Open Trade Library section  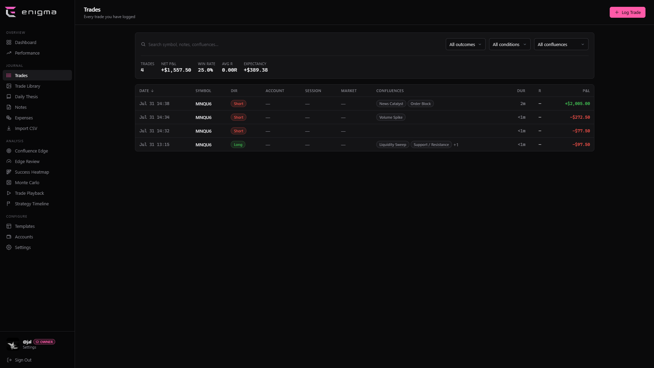pyautogui.click(x=37, y=86)
